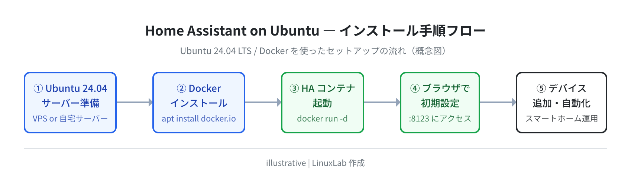Click the title 'Home Assistant on Ubuntu'
Image resolution: width=631 pixels, height=183 pixels.
tap(315, 31)
